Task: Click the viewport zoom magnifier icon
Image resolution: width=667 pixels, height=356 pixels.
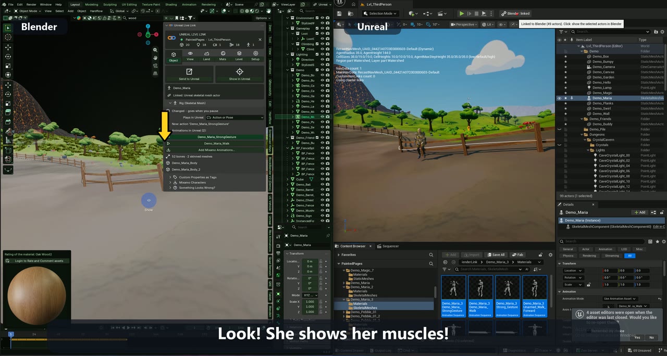Action: click(x=155, y=50)
